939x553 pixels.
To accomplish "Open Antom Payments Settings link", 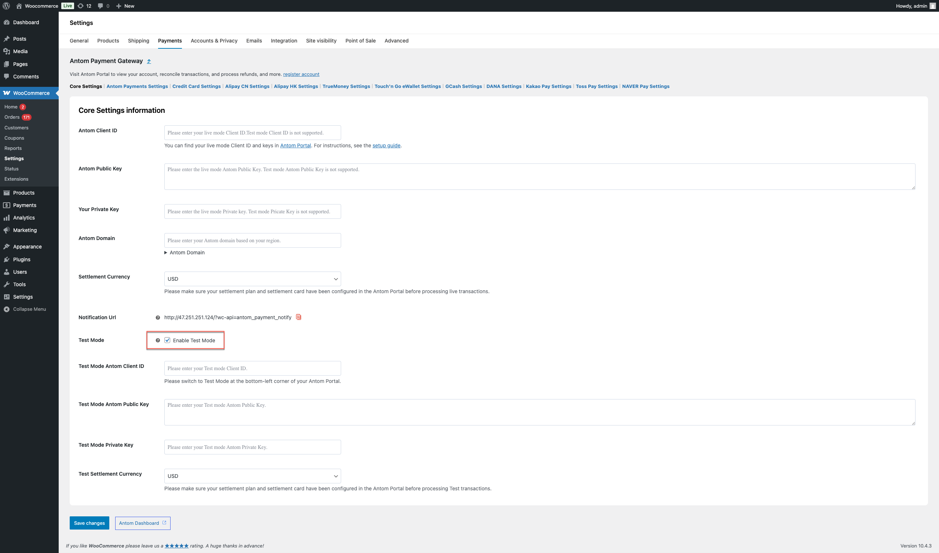I will (x=137, y=86).
